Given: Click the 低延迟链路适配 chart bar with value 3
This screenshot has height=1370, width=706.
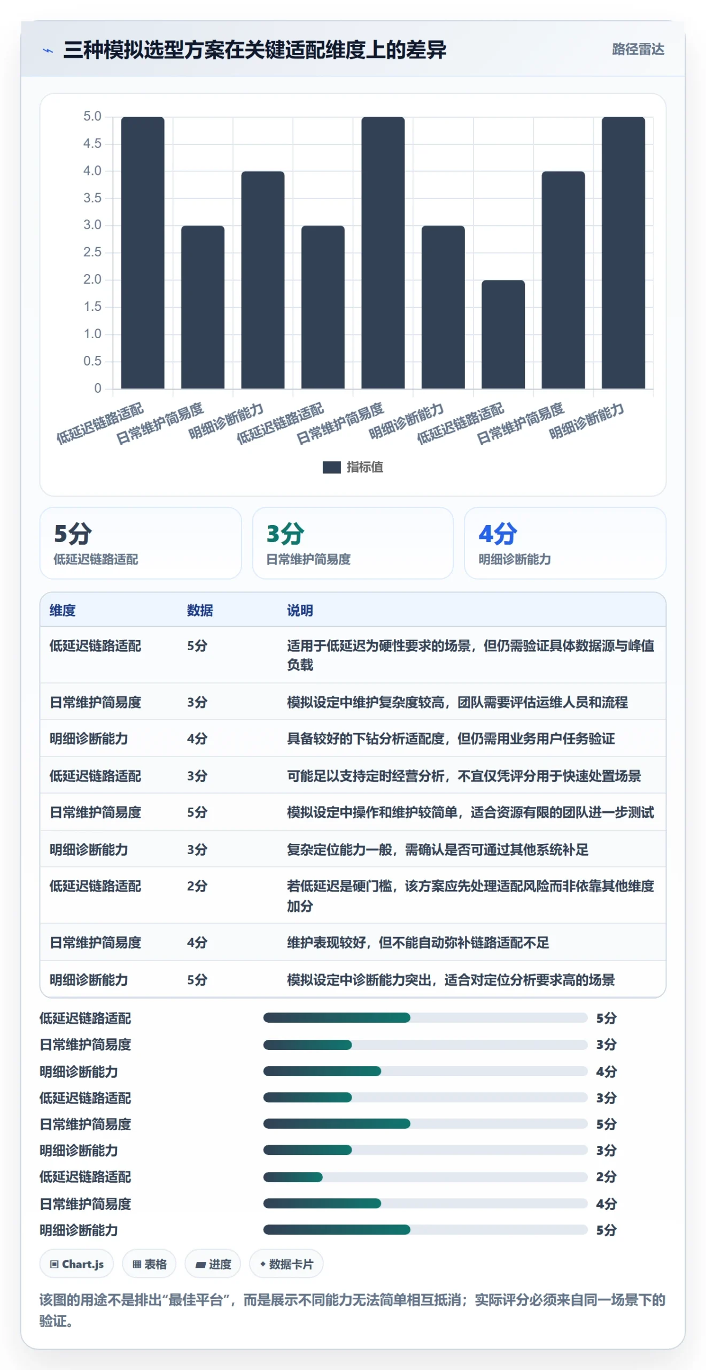Looking at the screenshot, I should click(x=323, y=307).
